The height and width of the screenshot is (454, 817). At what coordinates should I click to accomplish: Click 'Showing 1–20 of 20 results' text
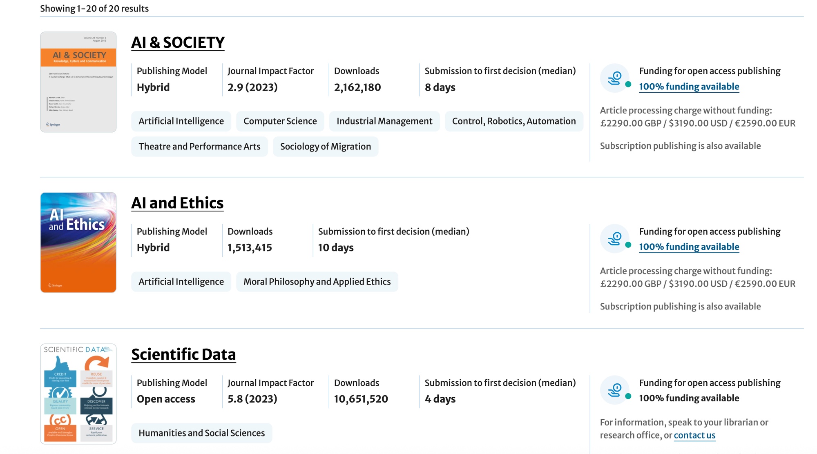click(x=94, y=9)
